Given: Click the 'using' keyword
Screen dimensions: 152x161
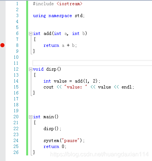Looking at the screenshot, I should tap(39, 16).
